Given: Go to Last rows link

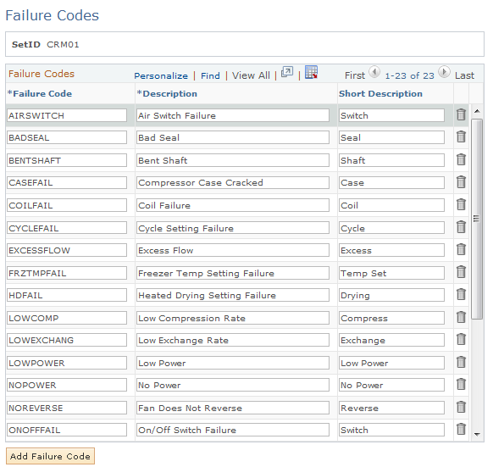Looking at the screenshot, I should pyautogui.click(x=464, y=75).
